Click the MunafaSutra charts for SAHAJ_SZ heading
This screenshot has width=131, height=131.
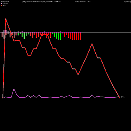coord(42,2)
